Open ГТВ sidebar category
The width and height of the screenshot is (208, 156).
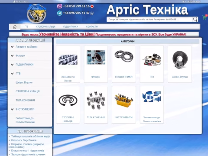coord(18,74)
